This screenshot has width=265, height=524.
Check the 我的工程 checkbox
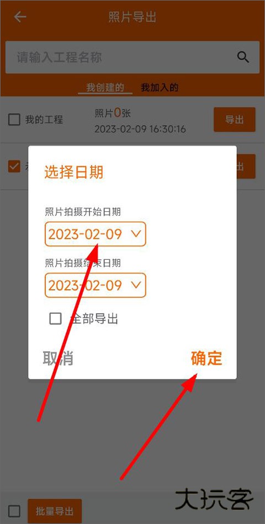(14, 120)
